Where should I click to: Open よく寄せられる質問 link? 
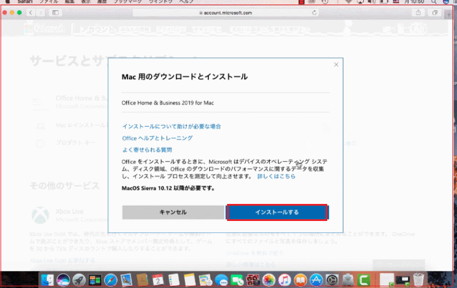click(147, 149)
